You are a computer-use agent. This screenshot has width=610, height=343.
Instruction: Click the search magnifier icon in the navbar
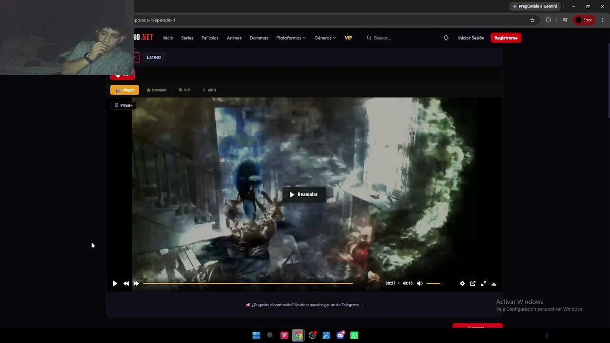click(369, 38)
